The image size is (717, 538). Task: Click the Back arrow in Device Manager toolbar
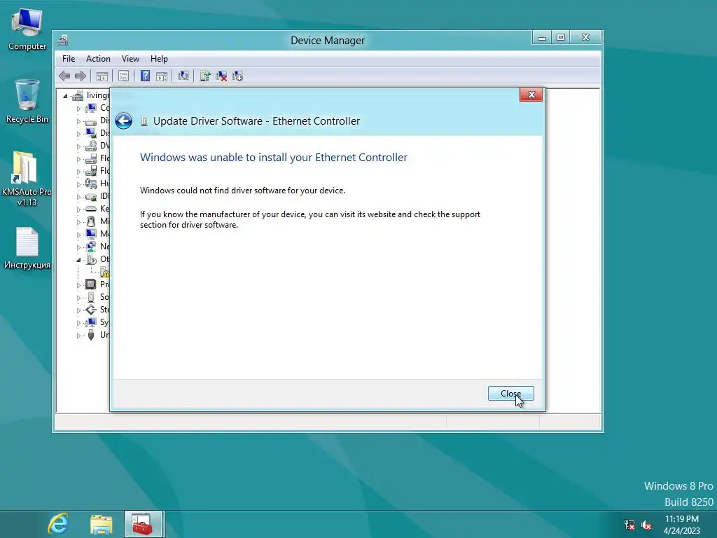tap(64, 76)
